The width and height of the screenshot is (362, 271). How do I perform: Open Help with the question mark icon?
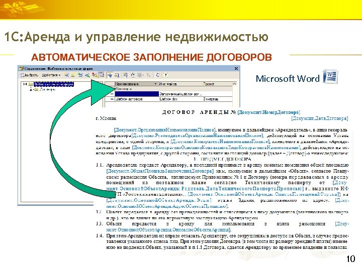click(165, 75)
